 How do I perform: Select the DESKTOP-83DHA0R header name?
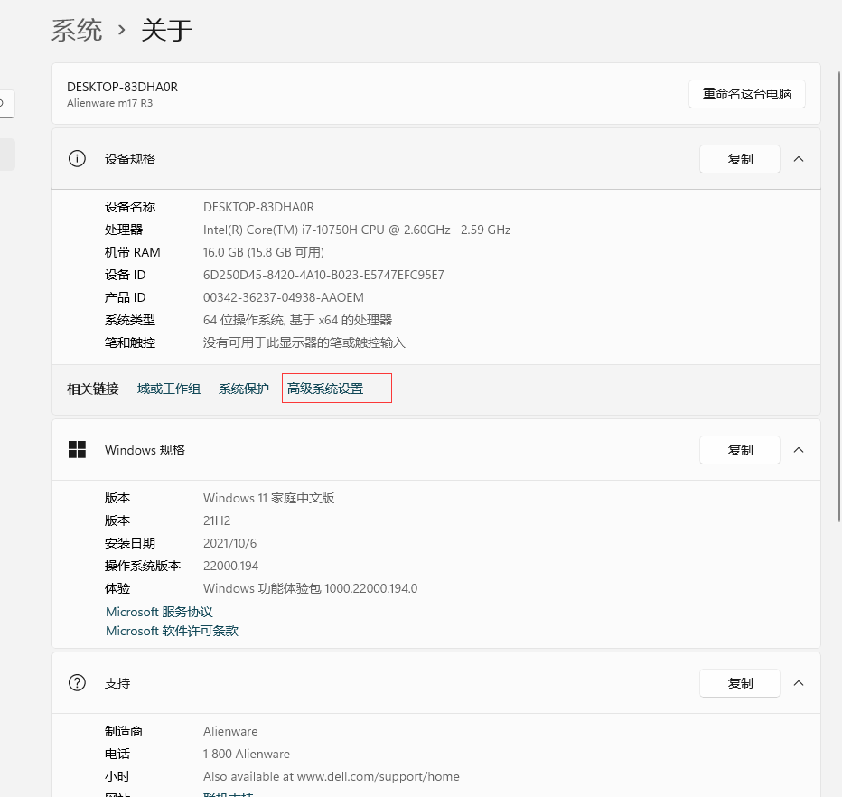tap(123, 87)
